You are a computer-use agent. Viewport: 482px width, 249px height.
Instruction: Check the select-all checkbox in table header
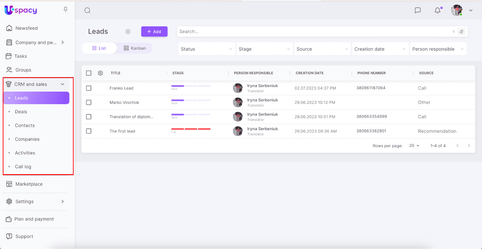tap(89, 73)
